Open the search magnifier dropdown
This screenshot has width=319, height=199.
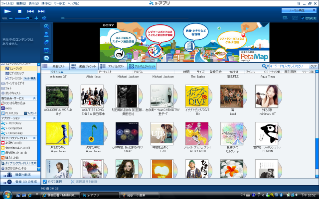265,66
